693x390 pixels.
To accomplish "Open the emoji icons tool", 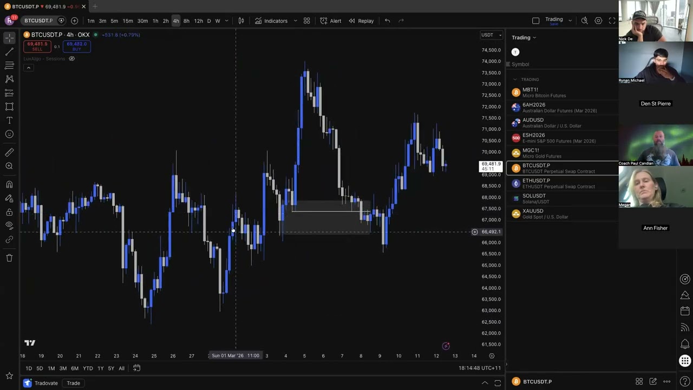I will (9, 134).
